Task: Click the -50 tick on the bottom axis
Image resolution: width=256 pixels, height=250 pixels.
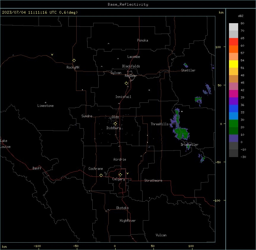Action: [x=76, y=246]
